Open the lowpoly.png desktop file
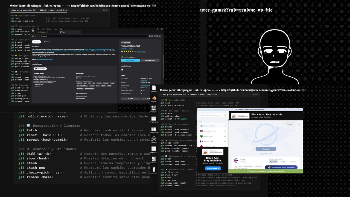Viewport: 350px width, 197px height. pos(154,118)
